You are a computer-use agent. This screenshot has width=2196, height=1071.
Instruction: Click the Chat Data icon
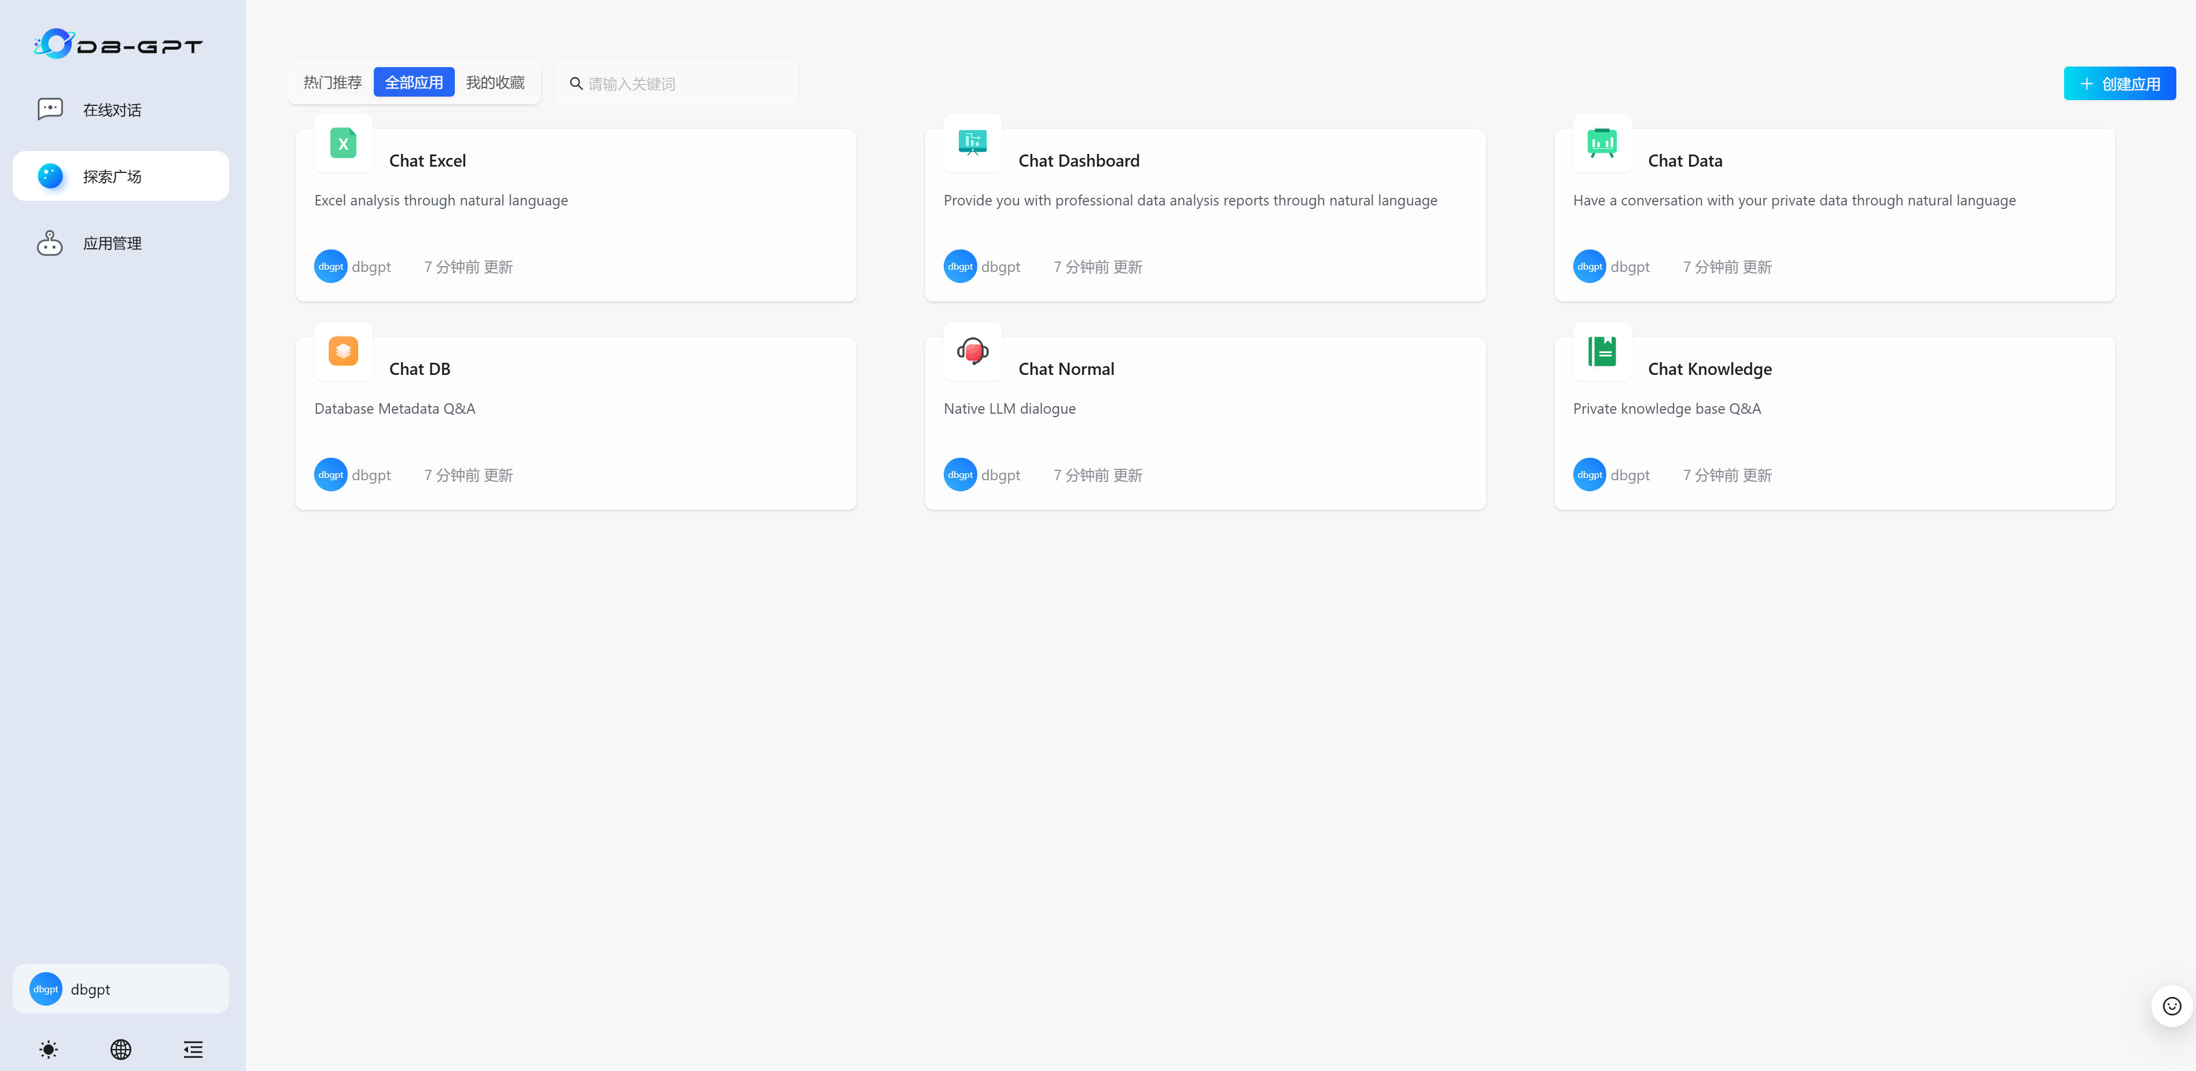1601,143
